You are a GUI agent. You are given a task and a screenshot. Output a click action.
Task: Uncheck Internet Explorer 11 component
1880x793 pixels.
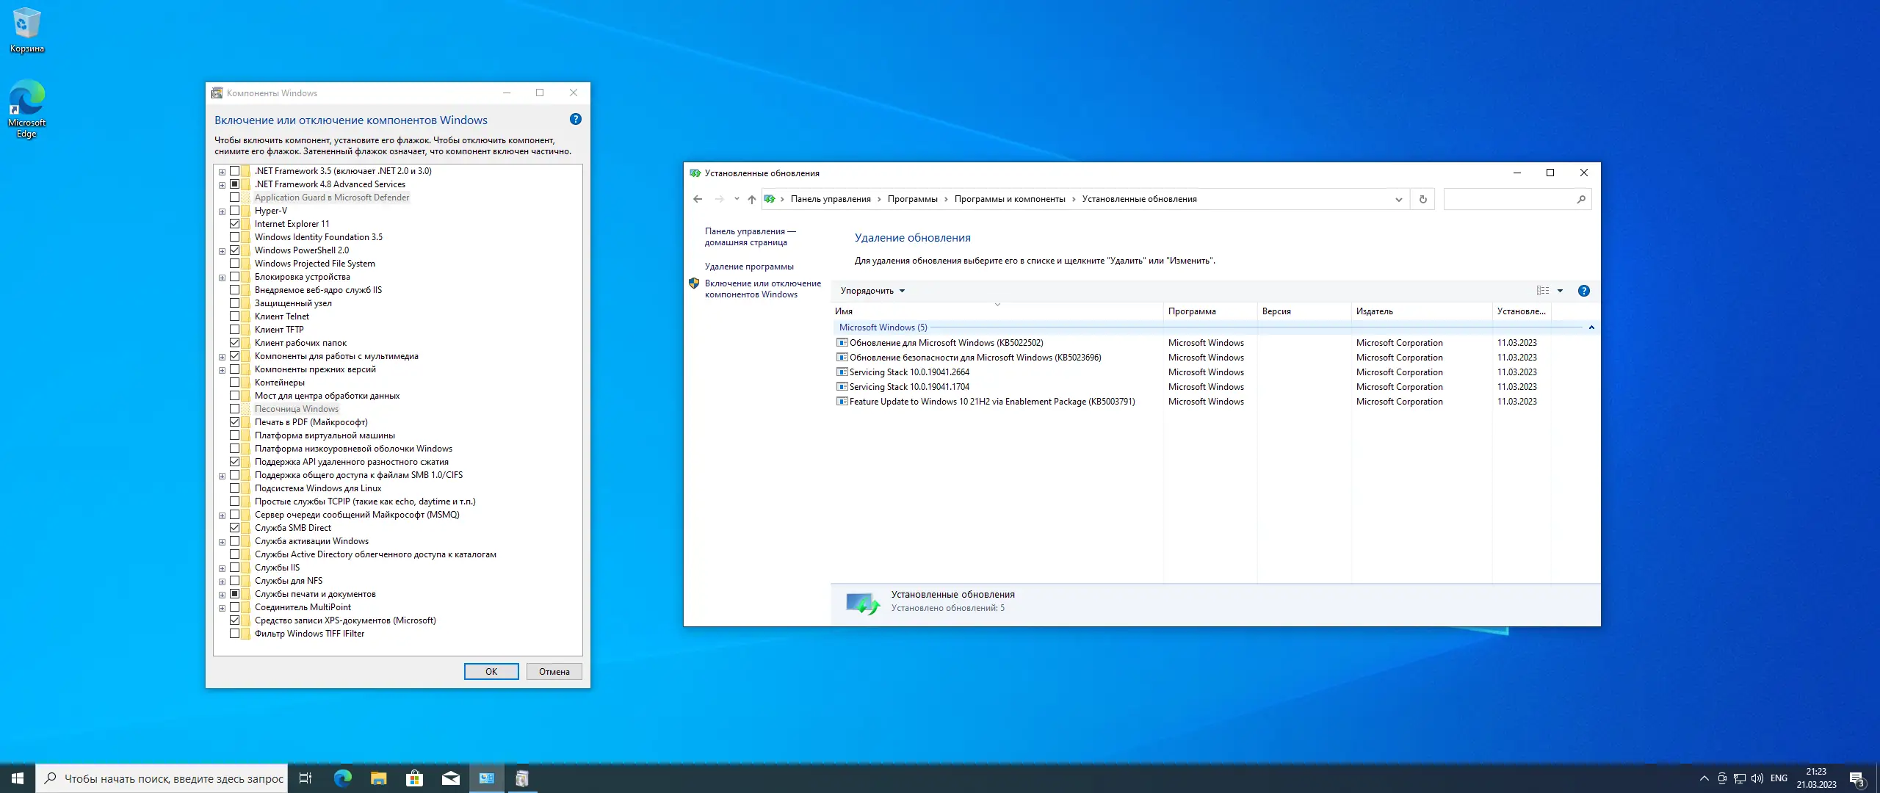point(234,224)
